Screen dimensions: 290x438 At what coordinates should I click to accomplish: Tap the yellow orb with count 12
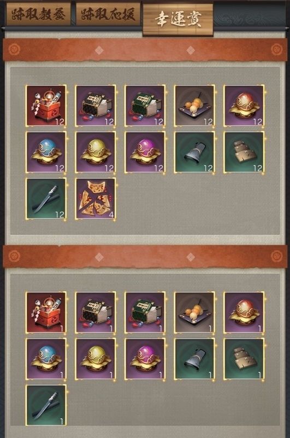click(x=96, y=152)
